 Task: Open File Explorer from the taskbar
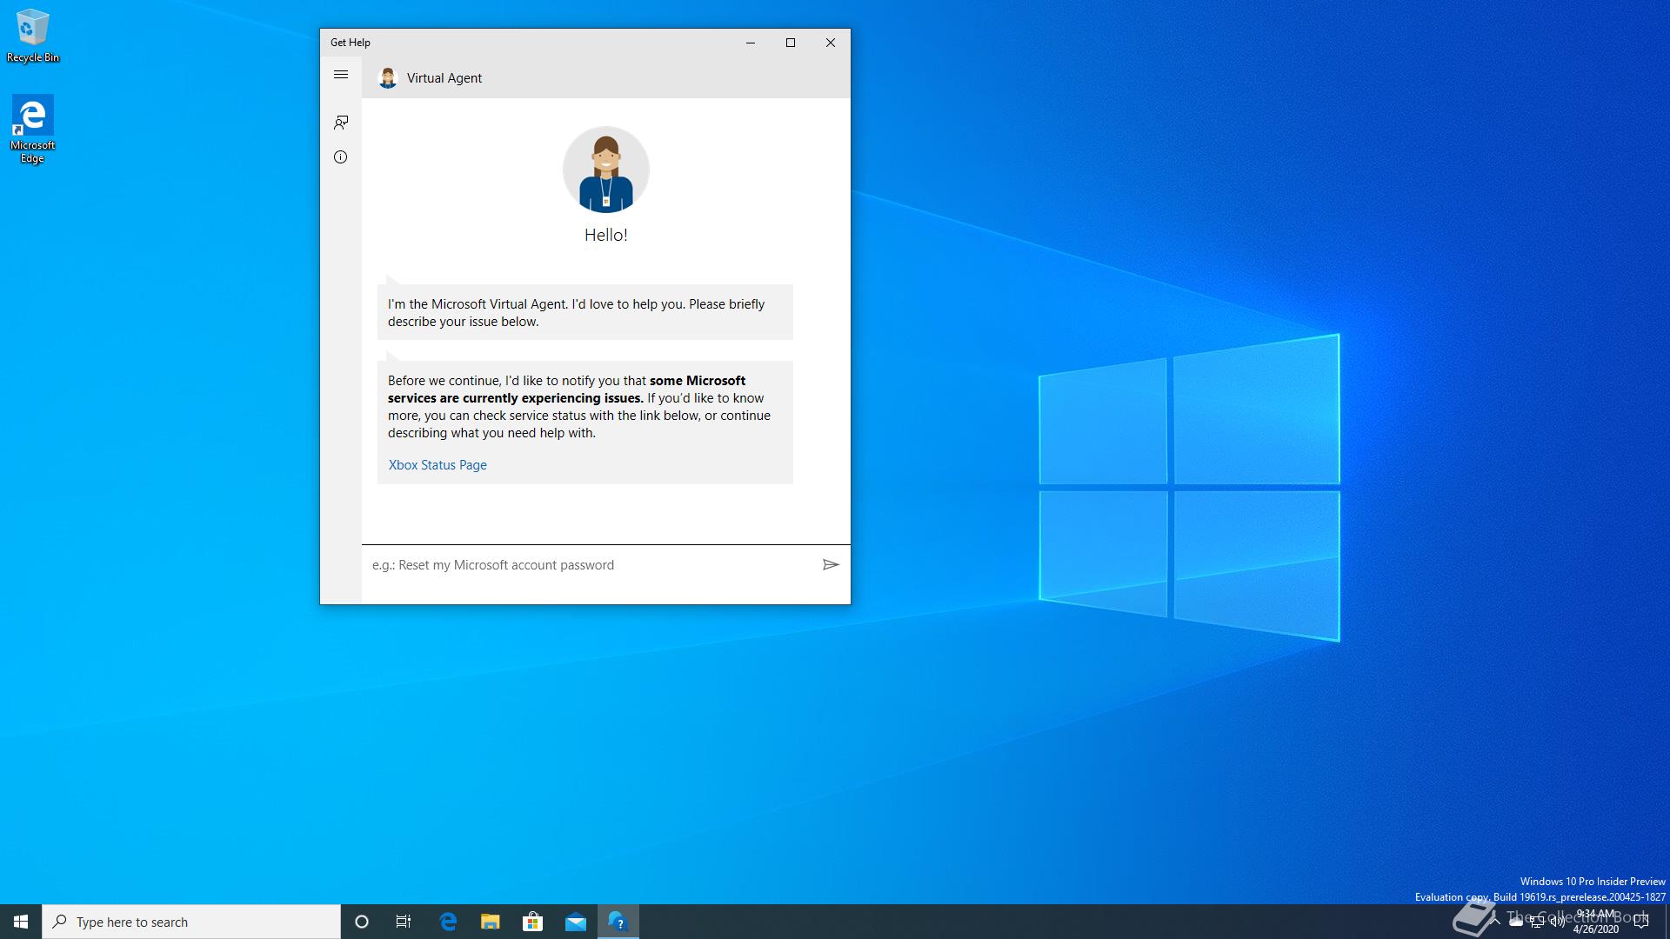(x=491, y=922)
